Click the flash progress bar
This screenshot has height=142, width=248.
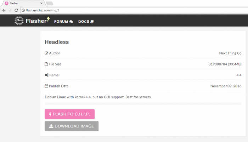point(143,104)
